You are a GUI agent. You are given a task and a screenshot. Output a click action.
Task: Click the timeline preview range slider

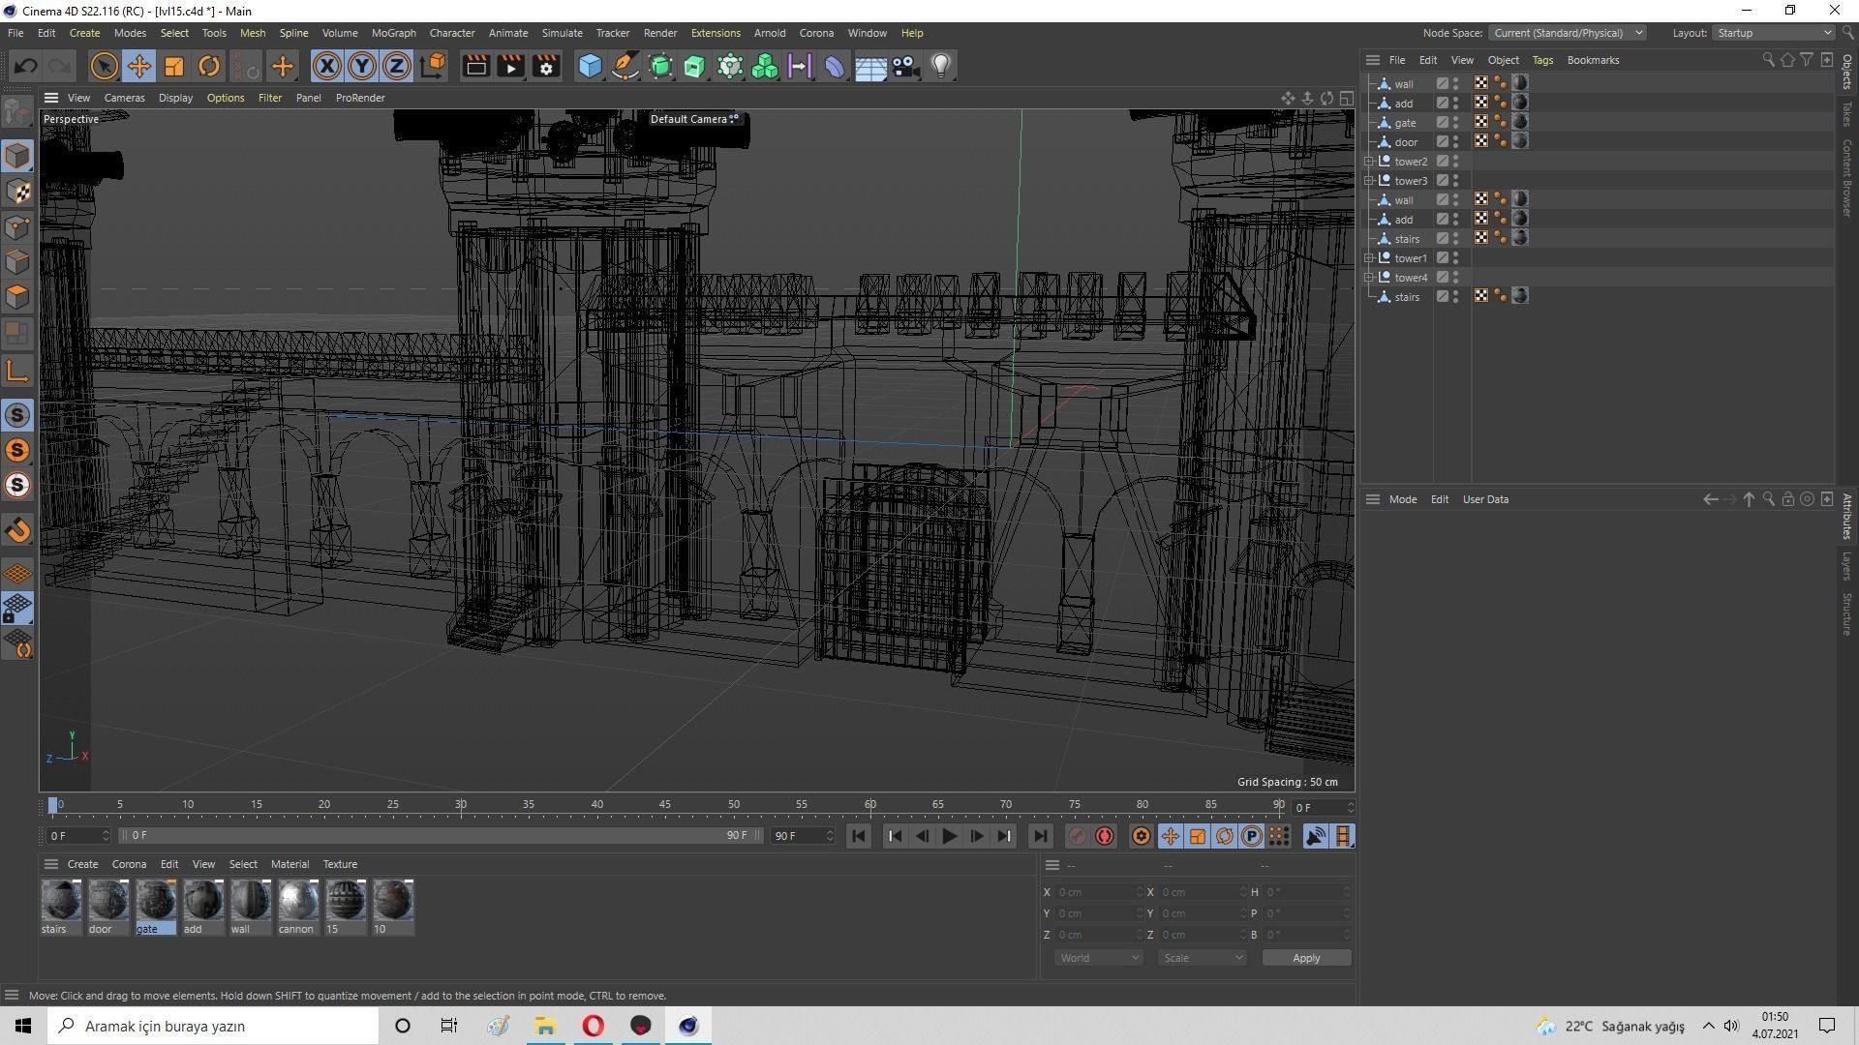click(x=441, y=835)
